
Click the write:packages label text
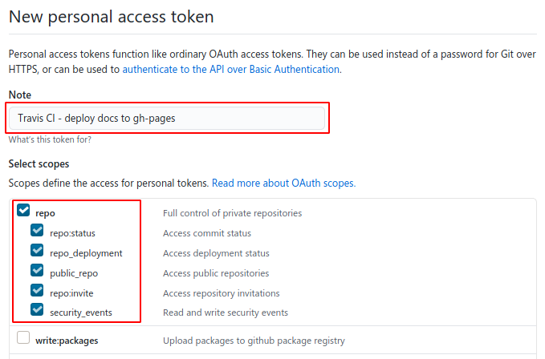coord(67,340)
